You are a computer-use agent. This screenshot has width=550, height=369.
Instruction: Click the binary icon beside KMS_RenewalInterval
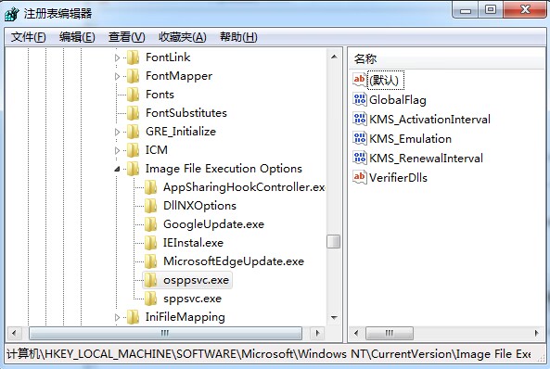[x=360, y=159]
